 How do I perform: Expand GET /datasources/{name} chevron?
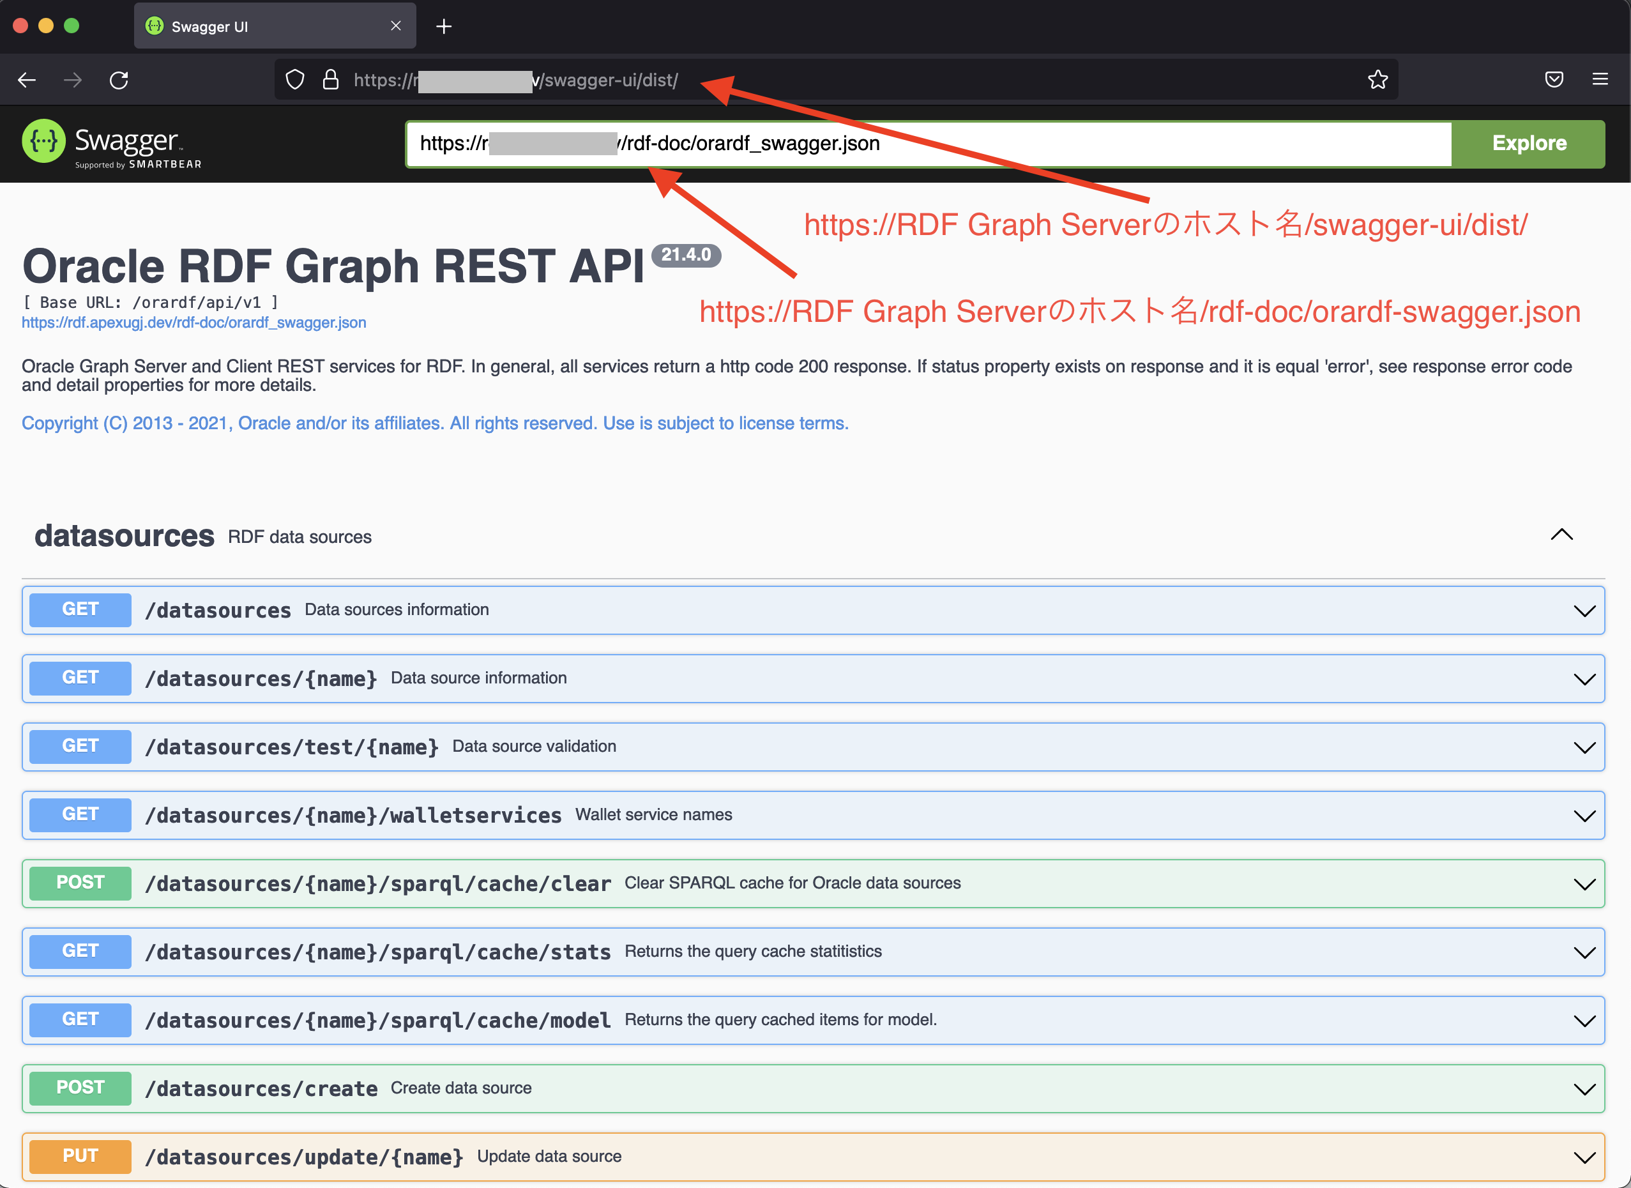(1585, 680)
